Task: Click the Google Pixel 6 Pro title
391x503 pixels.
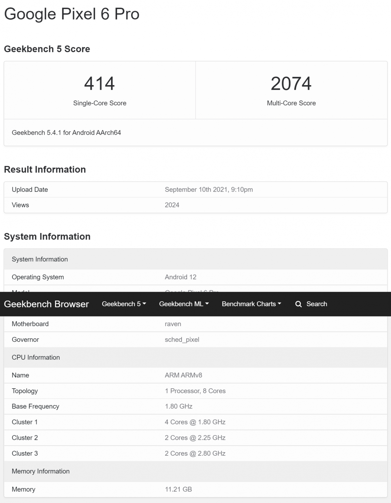Action: (72, 14)
